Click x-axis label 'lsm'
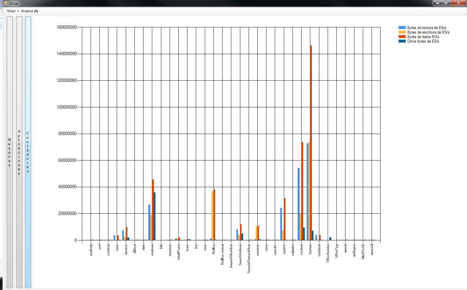The image size is (467, 290). click(196, 246)
